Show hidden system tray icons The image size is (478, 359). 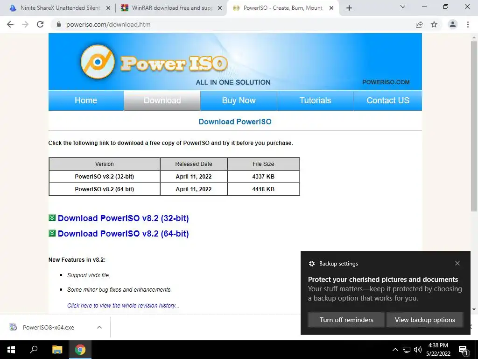point(395,350)
